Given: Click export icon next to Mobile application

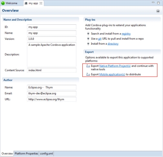Looking at the screenshot, I should (88, 74).
